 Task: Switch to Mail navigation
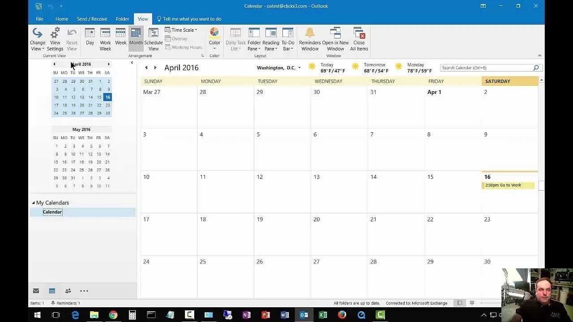pos(36,291)
